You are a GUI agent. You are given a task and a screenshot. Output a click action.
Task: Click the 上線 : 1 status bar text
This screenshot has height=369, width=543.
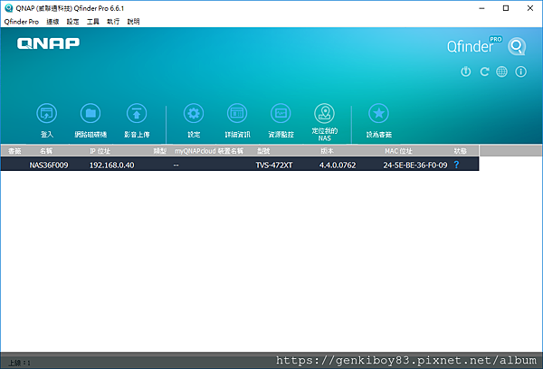click(x=19, y=363)
